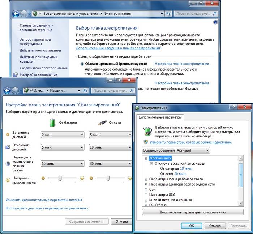Viewport: 253px width, 234px height.
Task: Click the blue help question mark icon
Action: pos(215,22)
